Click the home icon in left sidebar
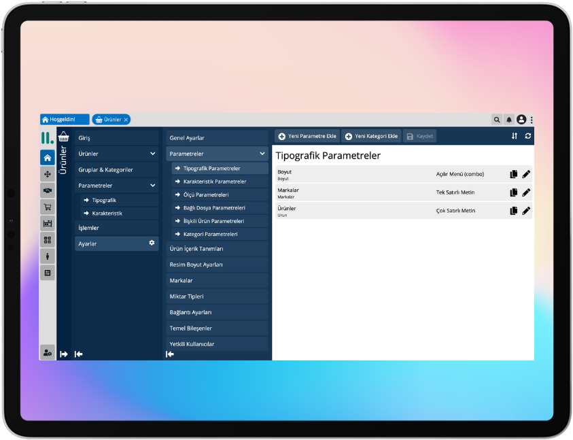Image resolution: width=573 pixels, height=440 pixels. coord(47,158)
